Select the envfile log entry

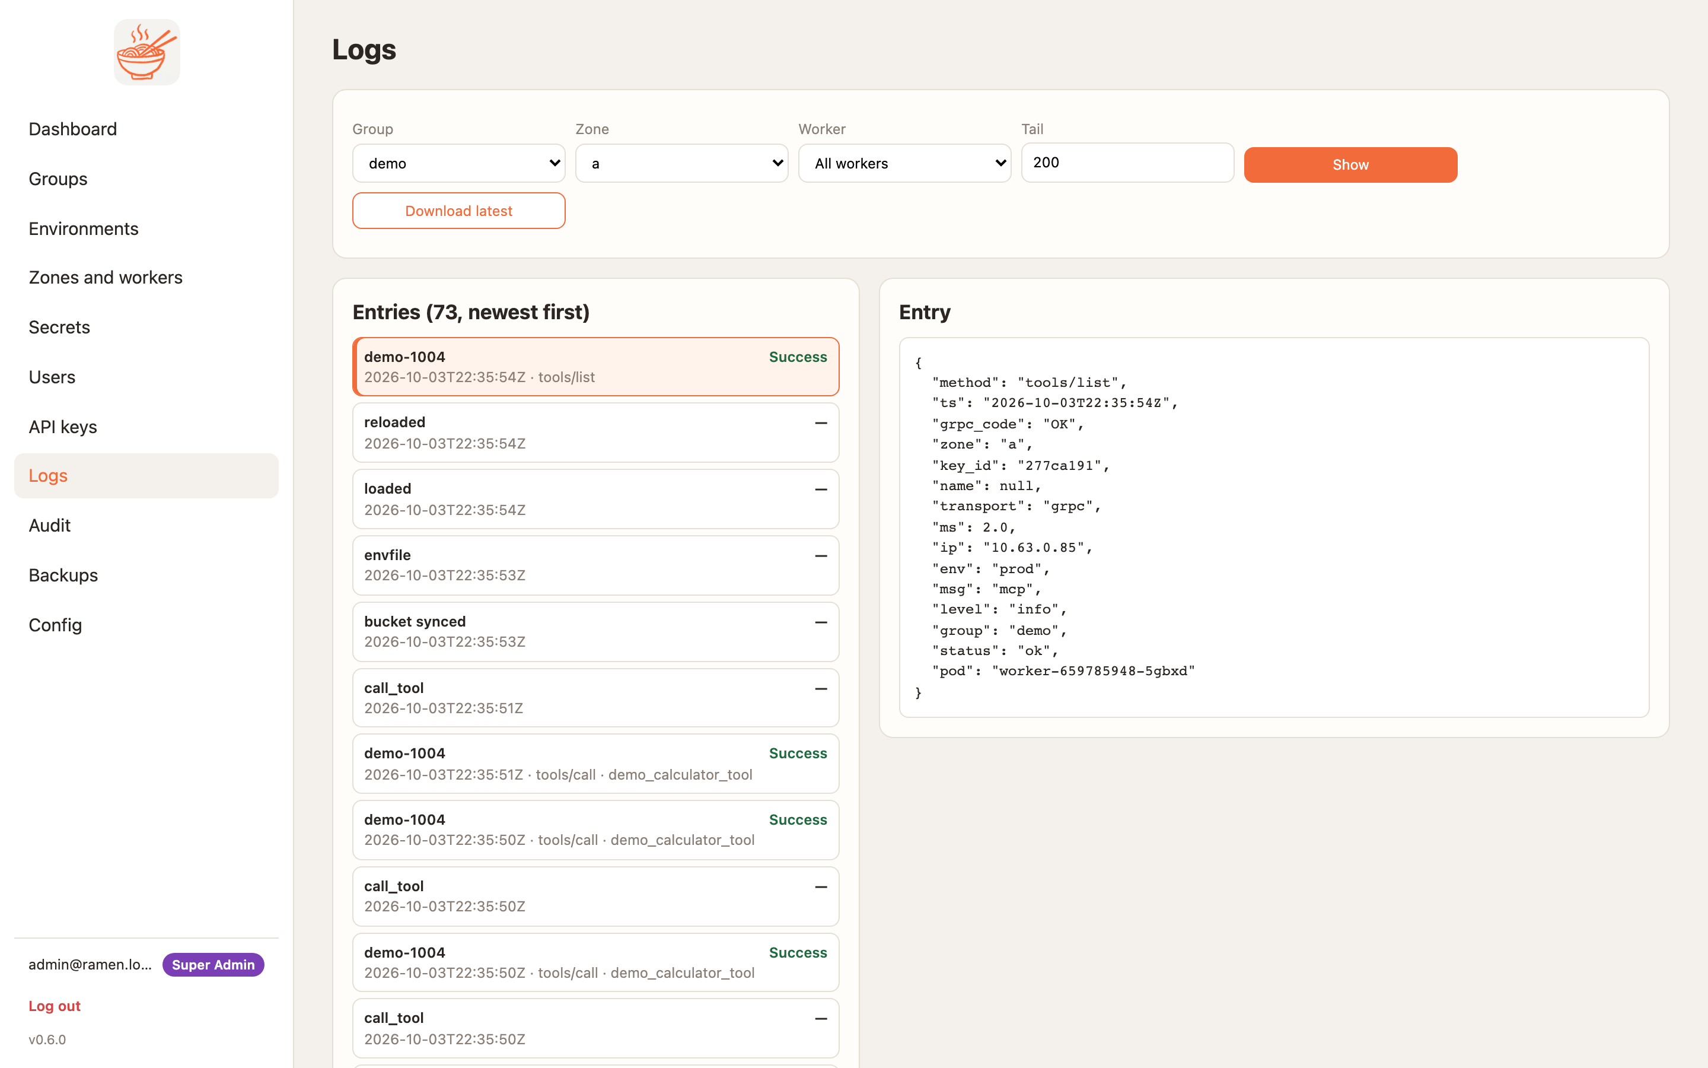[x=595, y=565]
